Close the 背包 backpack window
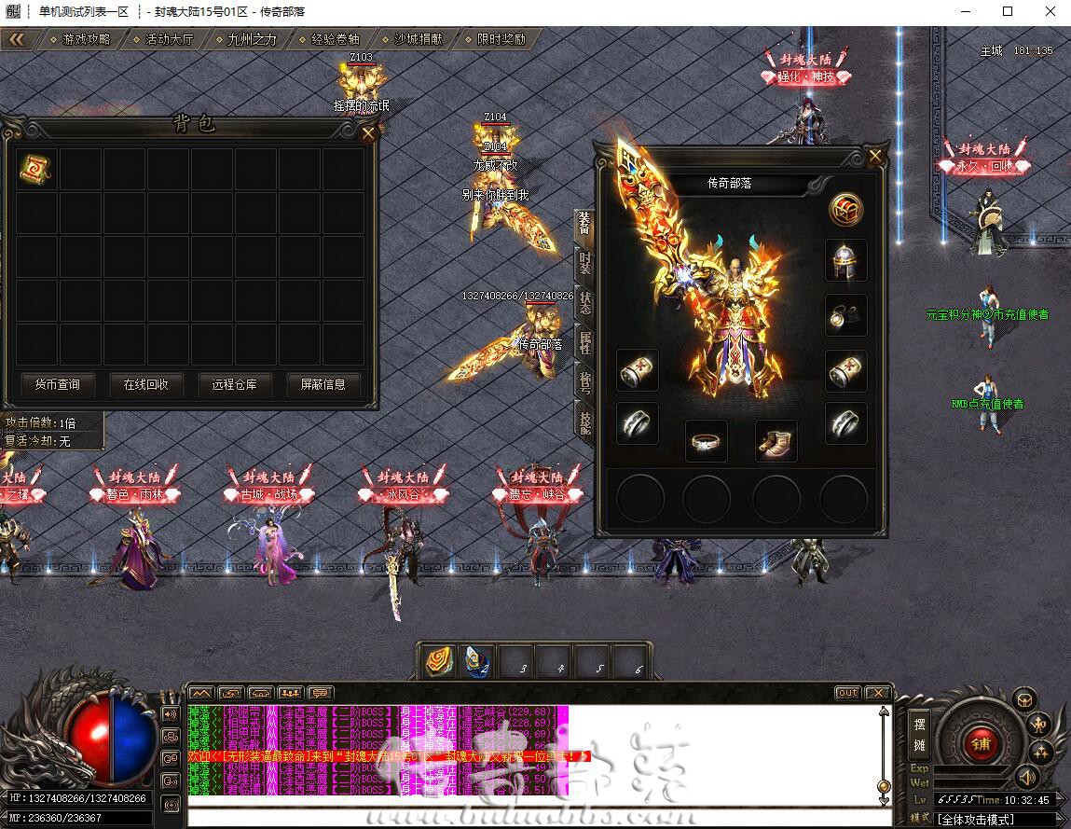This screenshot has height=829, width=1071. pyautogui.click(x=367, y=133)
